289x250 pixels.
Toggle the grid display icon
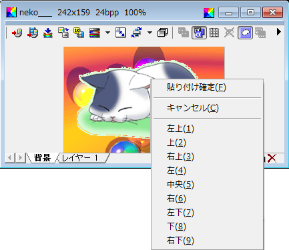pos(214,33)
